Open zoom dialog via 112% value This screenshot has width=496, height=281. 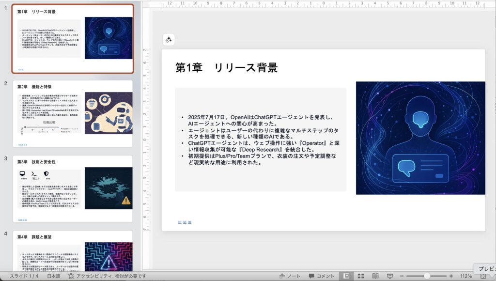click(466, 276)
